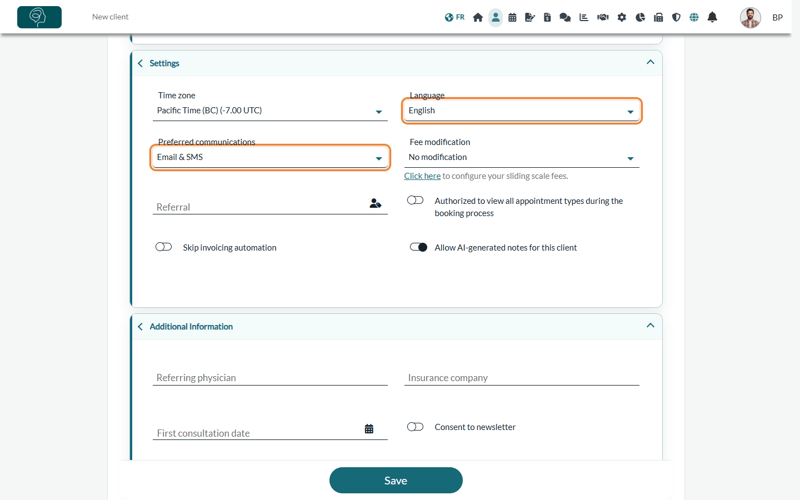The height and width of the screenshot is (500, 800).
Task: Open the handshake icon
Action: coord(603,17)
